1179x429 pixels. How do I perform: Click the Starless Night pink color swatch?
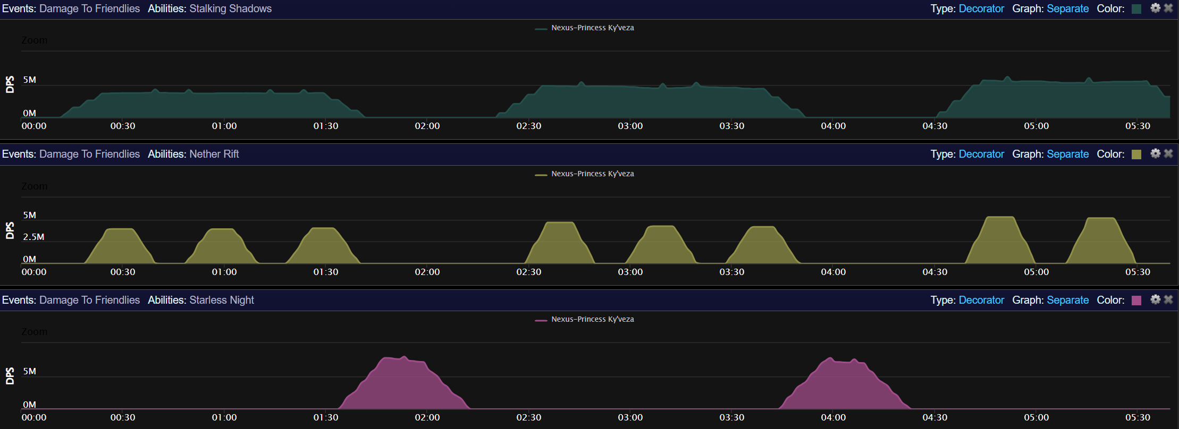pyautogui.click(x=1136, y=301)
